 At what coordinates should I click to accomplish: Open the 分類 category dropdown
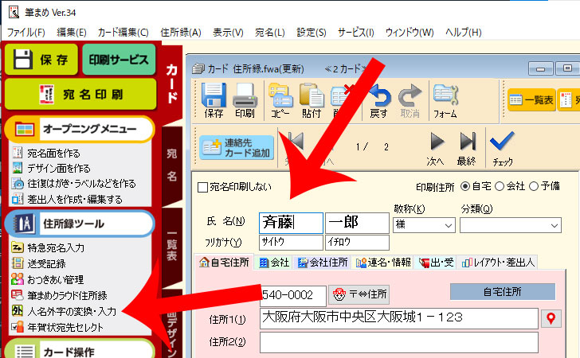point(511,225)
